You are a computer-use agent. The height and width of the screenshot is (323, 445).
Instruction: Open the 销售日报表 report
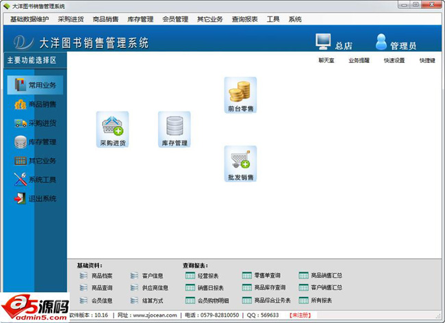click(x=204, y=288)
